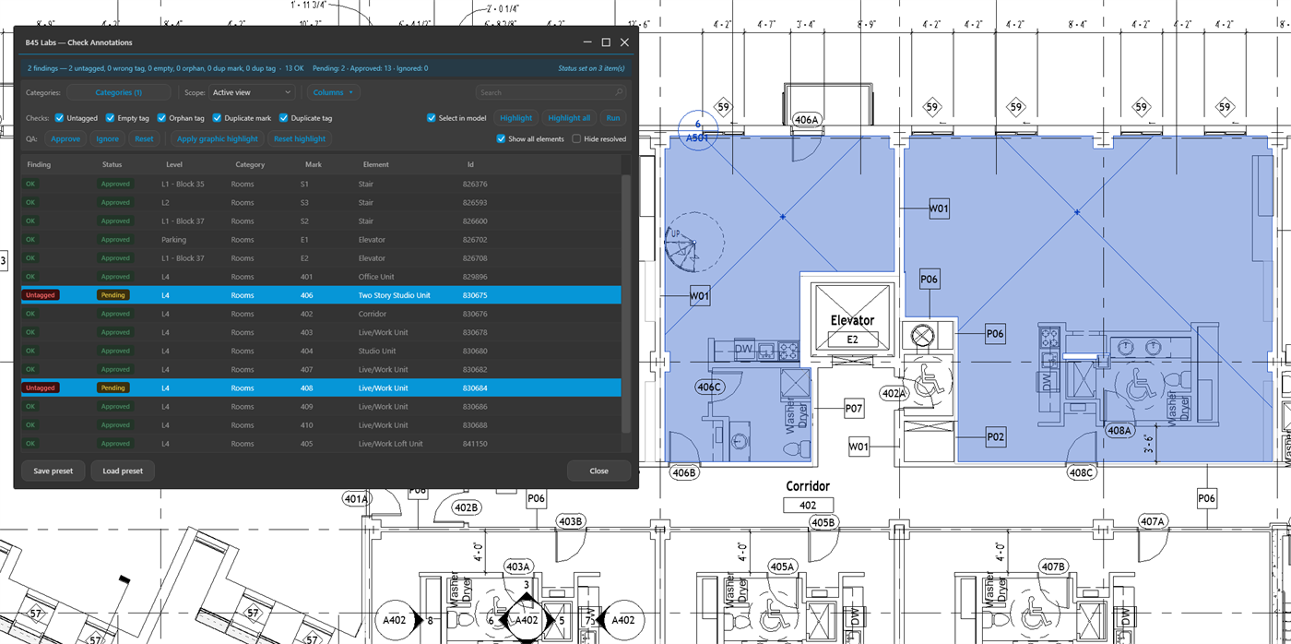Minimize the Check Annotations window

click(587, 42)
